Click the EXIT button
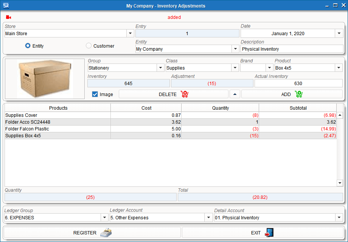Image resolution: width=348 pixels, height=242 pixels. (263, 233)
